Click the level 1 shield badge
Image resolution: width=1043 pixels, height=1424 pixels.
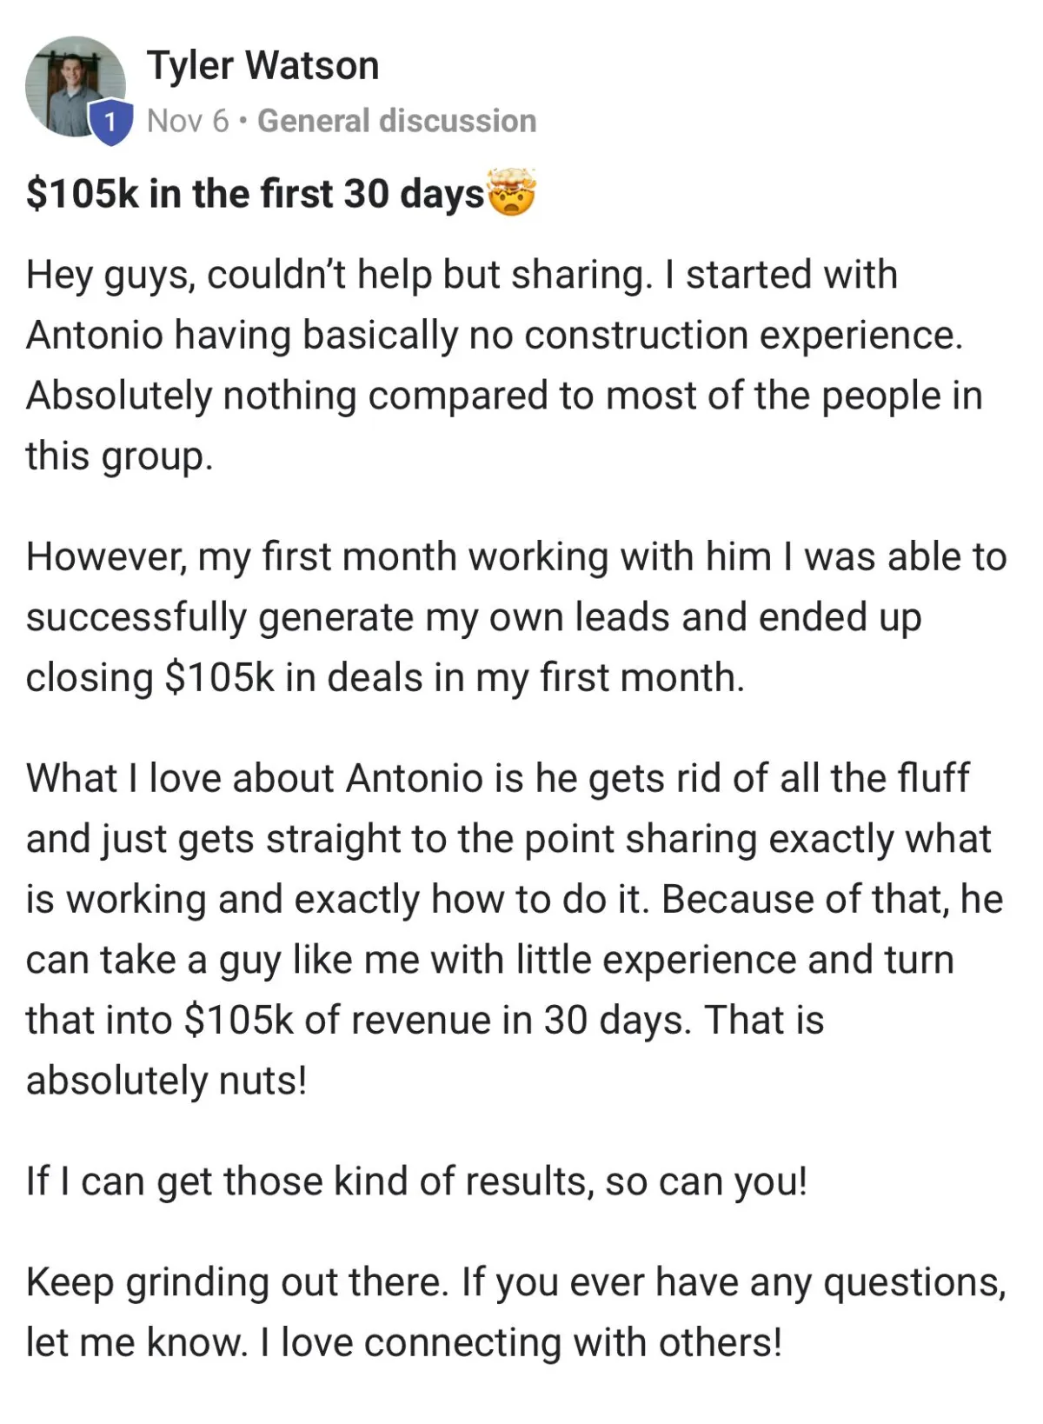[x=110, y=122]
